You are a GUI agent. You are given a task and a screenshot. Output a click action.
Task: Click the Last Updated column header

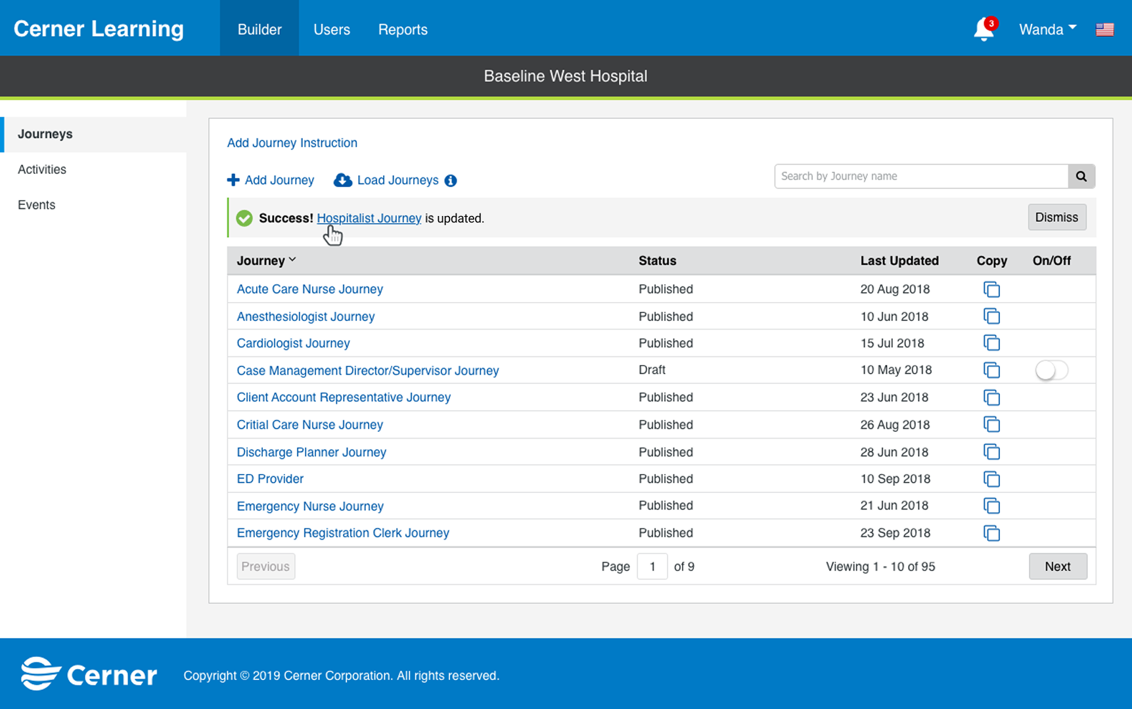(x=899, y=261)
